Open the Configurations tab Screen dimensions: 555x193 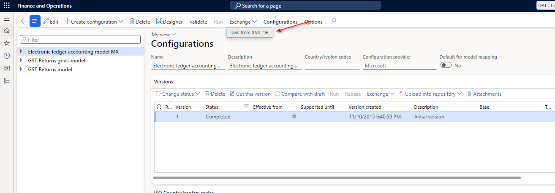[x=280, y=21]
